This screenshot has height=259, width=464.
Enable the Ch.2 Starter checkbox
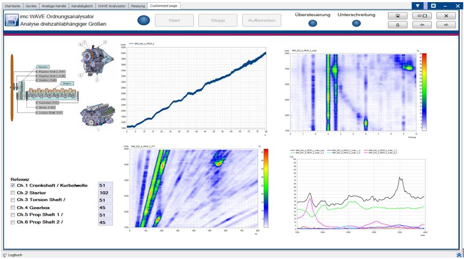click(13, 193)
